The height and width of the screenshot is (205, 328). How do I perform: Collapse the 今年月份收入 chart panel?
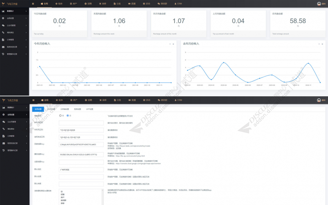coord(170,44)
